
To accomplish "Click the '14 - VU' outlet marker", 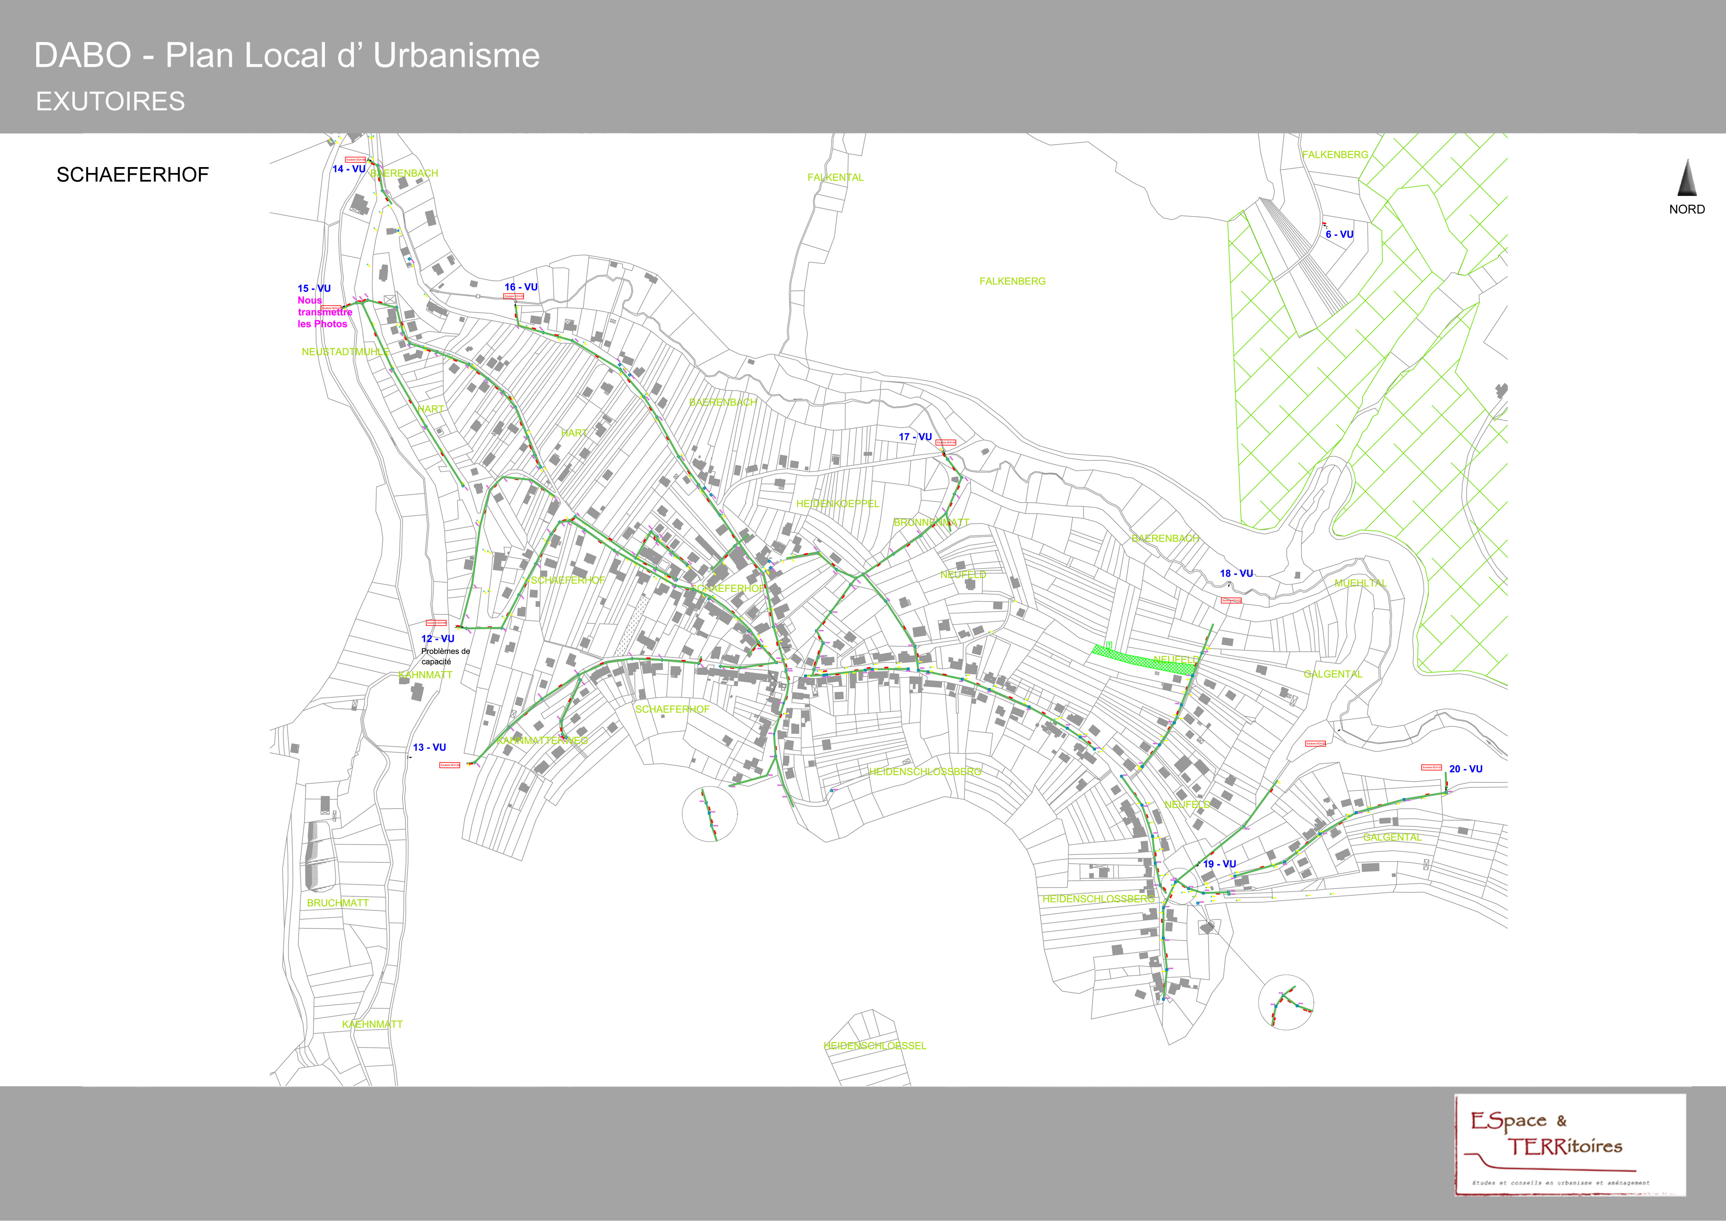I will pos(349,169).
